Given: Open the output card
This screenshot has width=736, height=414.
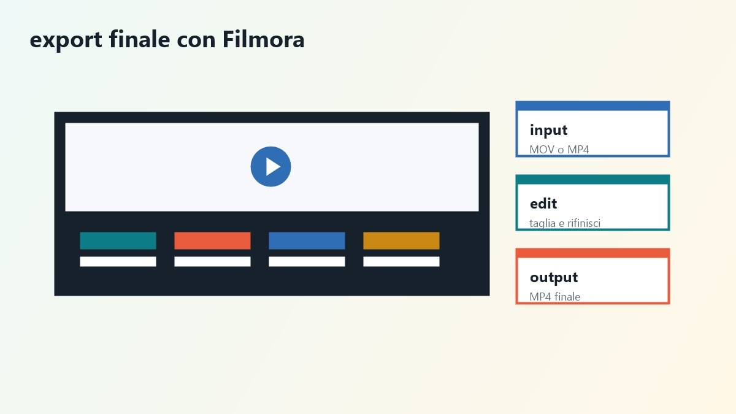Looking at the screenshot, I should click(592, 276).
